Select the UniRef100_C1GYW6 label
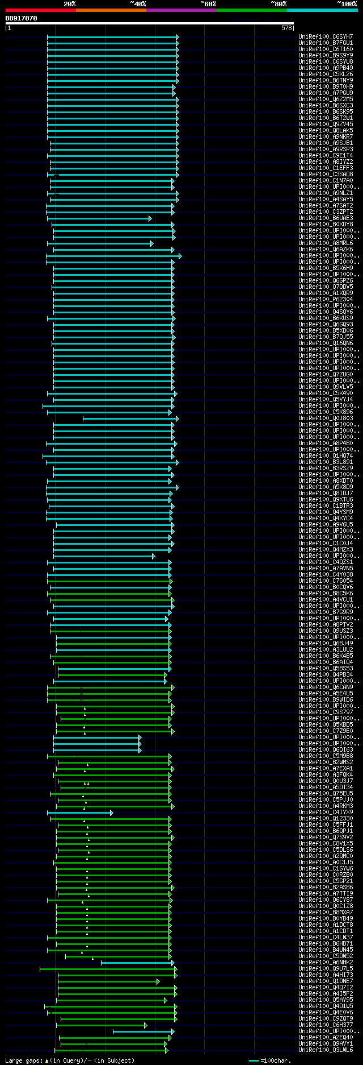 326,869
